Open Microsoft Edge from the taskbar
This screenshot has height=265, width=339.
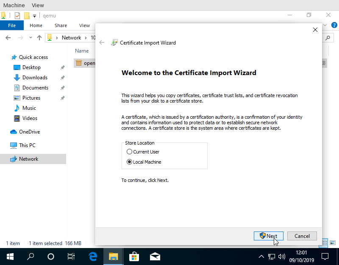pos(93,257)
